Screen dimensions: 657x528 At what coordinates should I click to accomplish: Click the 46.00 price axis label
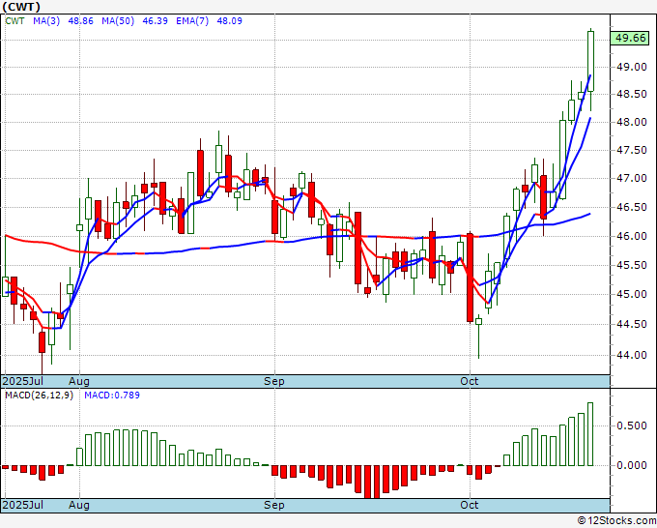[631, 236]
